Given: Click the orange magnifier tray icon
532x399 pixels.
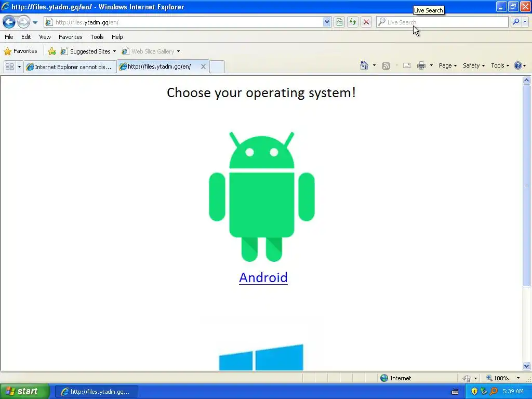Looking at the screenshot, I should 494,391.
